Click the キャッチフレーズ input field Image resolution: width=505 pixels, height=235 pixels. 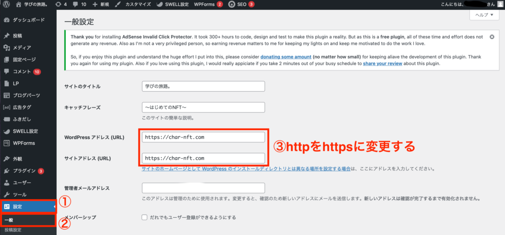[x=203, y=107]
